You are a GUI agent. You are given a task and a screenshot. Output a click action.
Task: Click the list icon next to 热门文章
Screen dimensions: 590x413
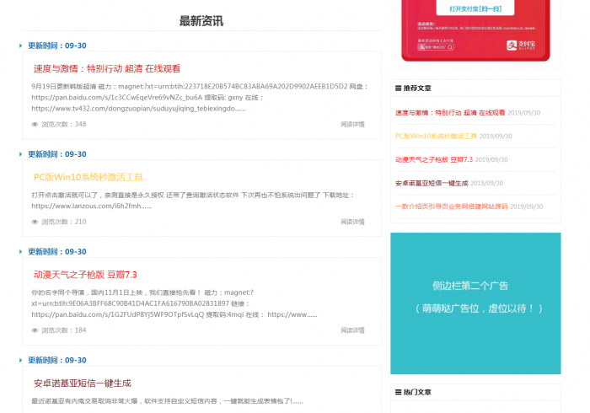[398, 392]
